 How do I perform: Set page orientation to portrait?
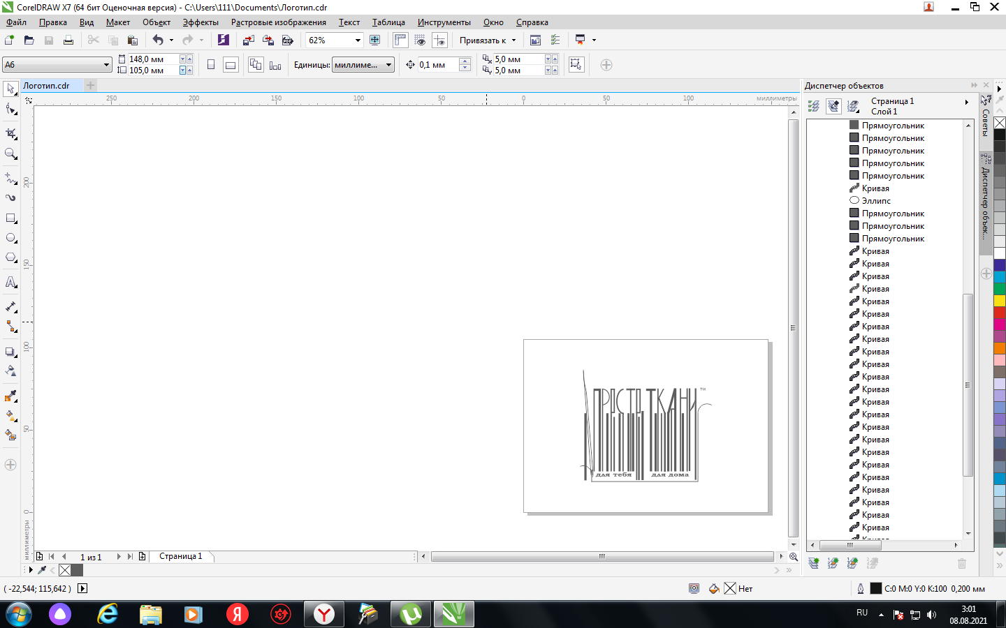click(211, 65)
